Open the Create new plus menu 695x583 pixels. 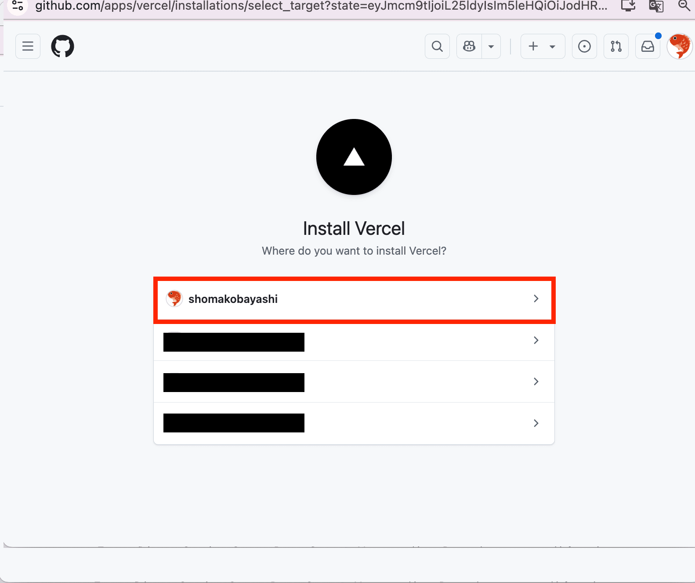tap(543, 46)
